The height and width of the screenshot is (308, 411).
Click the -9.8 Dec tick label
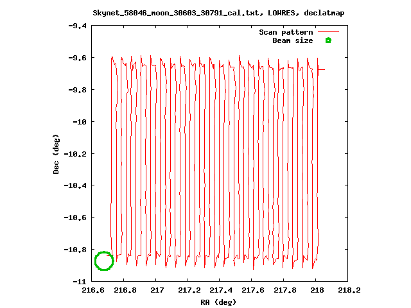pyautogui.click(x=77, y=90)
